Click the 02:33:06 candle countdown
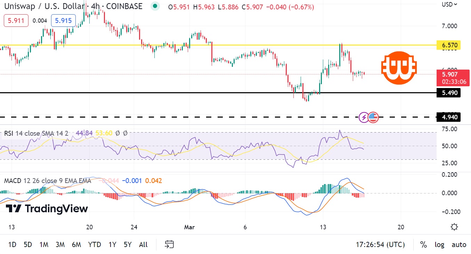 (454, 82)
